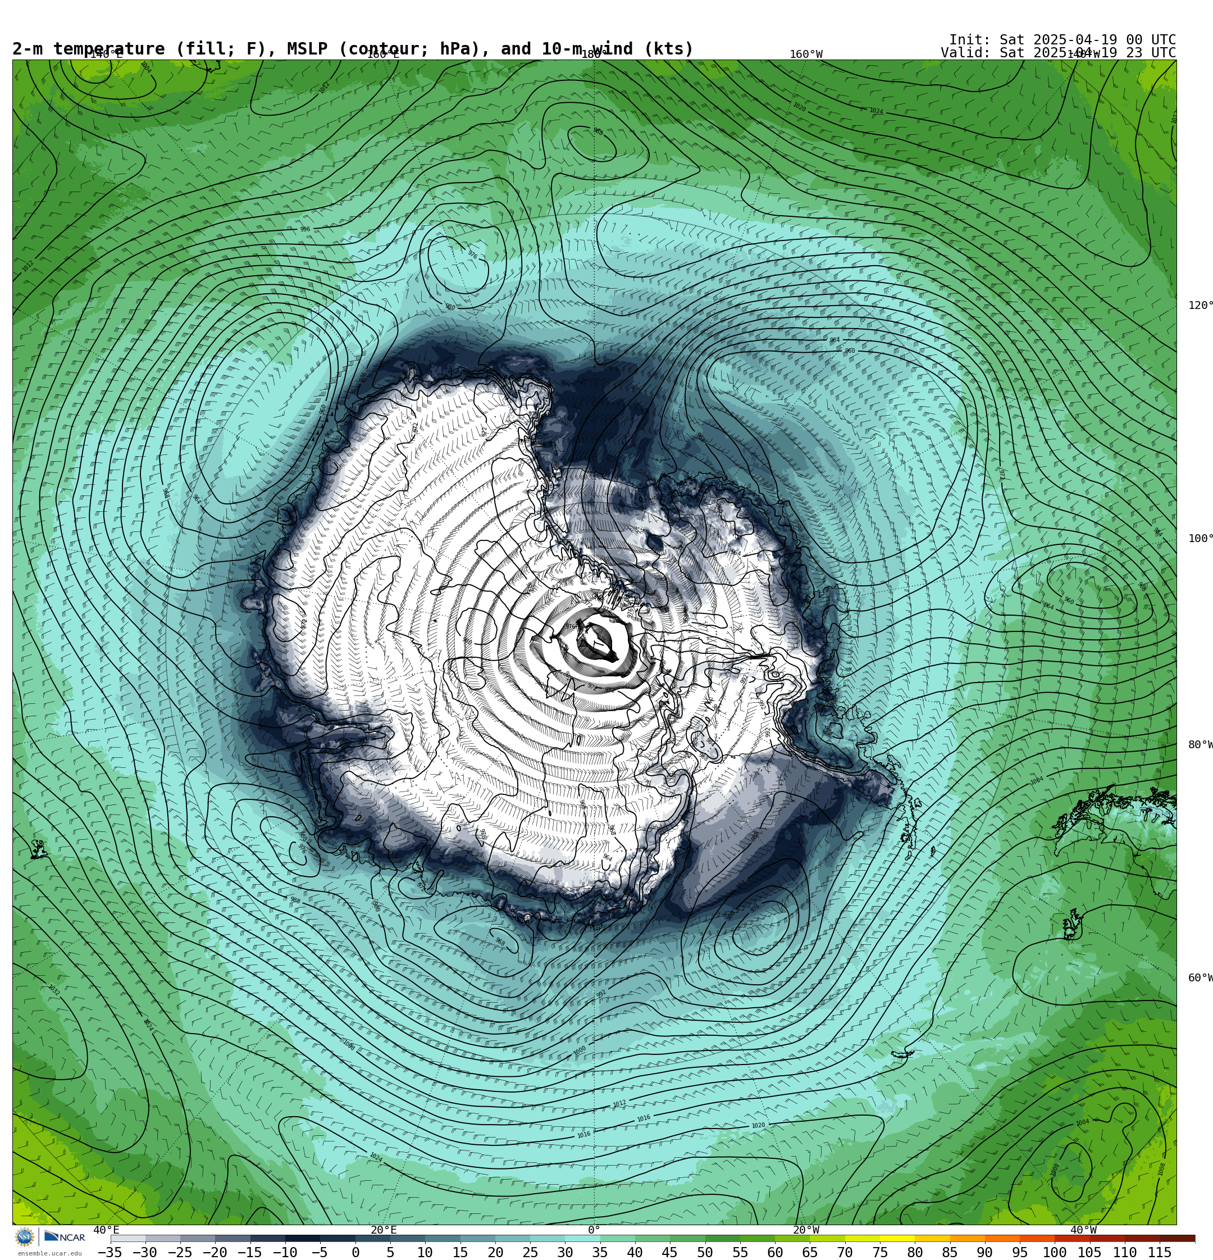Click the NCAR logo
The image size is (1213, 1260).
point(64,1237)
